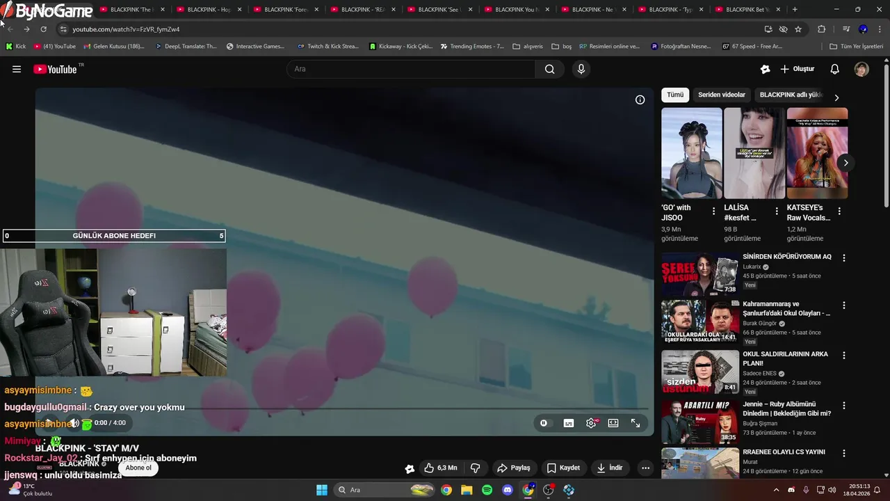Advance the Shorts shelf with next arrow
This screenshot has width=890, height=501.
(x=845, y=163)
